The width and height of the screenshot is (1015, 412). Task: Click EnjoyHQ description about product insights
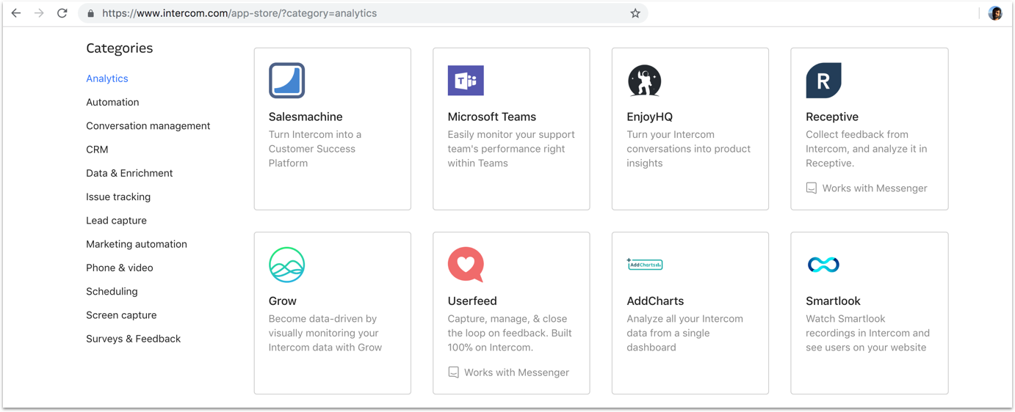click(x=689, y=149)
